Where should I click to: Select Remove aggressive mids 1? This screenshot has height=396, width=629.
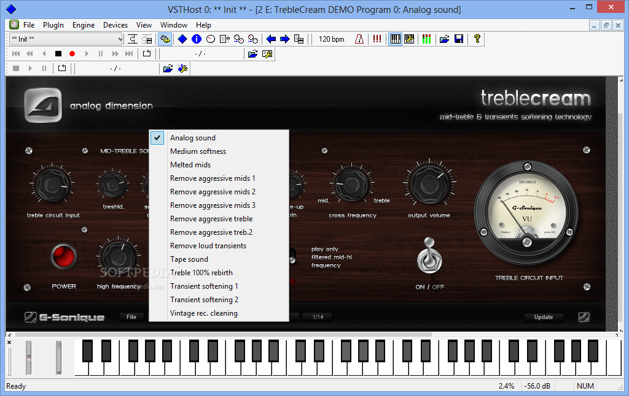(x=219, y=178)
